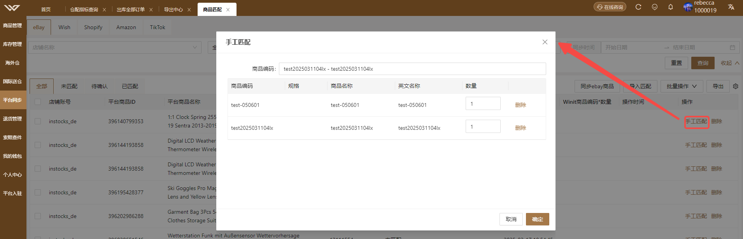Edit the quantity field for test-050601
Viewport: 743px width, 239px height.
pos(483,104)
